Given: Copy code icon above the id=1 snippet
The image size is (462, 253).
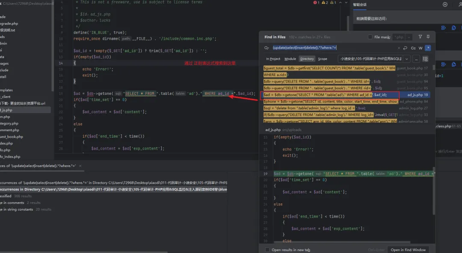Looking at the screenshot, I should coord(454,64).
